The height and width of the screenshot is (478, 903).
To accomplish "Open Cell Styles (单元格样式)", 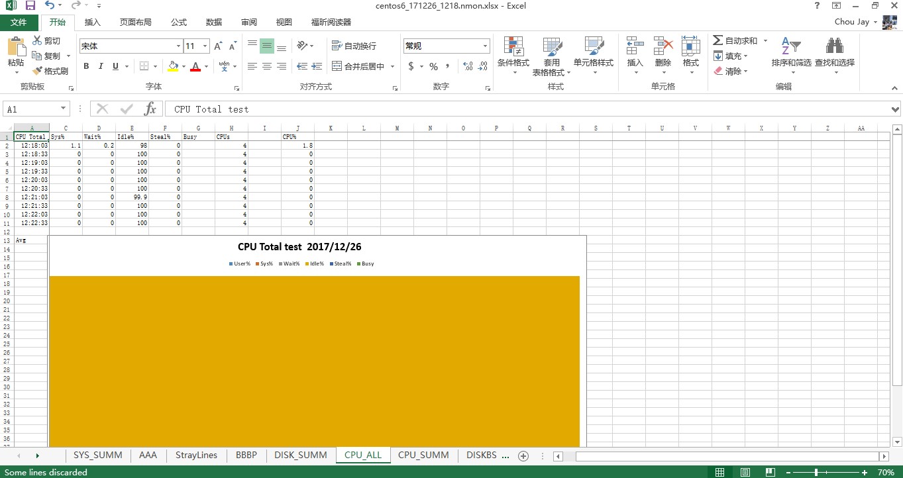I will 594,56.
